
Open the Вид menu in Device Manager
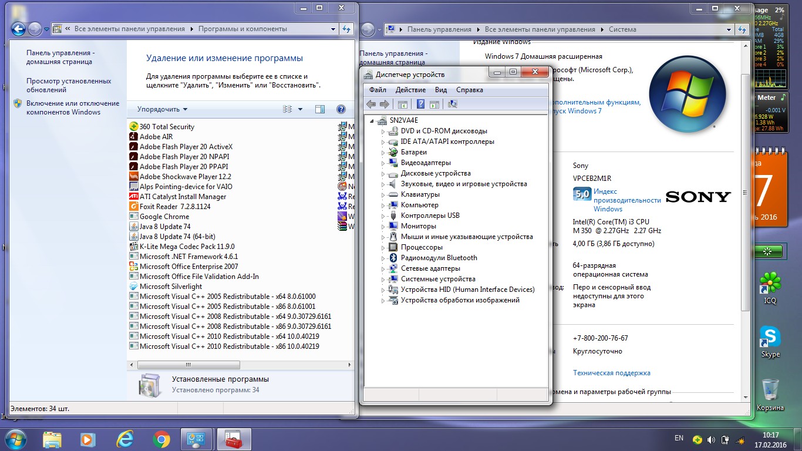pyautogui.click(x=441, y=90)
